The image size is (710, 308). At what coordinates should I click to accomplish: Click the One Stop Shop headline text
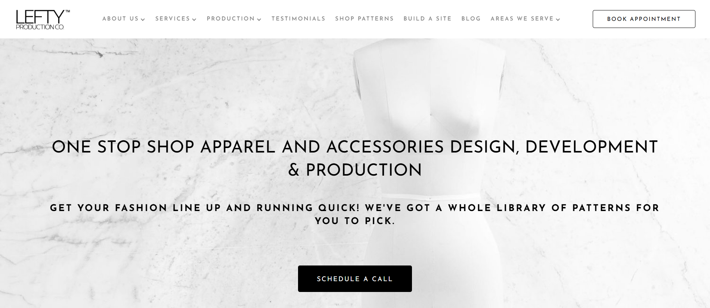tap(355, 158)
